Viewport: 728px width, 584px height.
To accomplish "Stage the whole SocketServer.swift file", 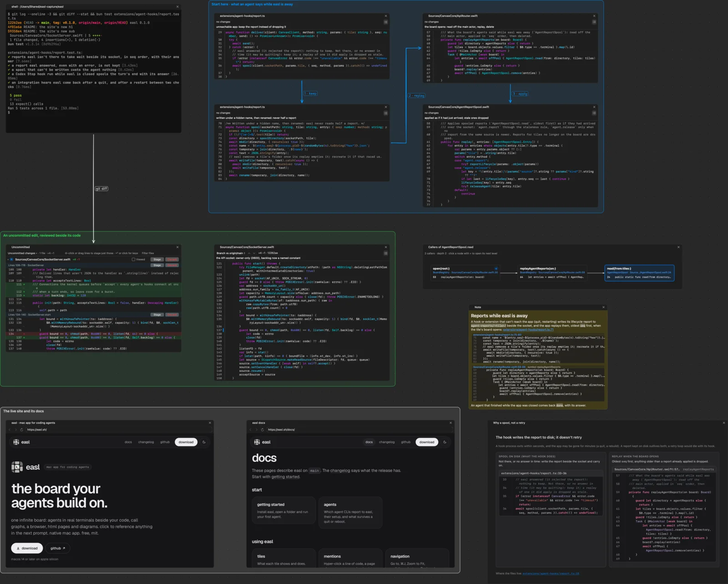I will [157, 260].
